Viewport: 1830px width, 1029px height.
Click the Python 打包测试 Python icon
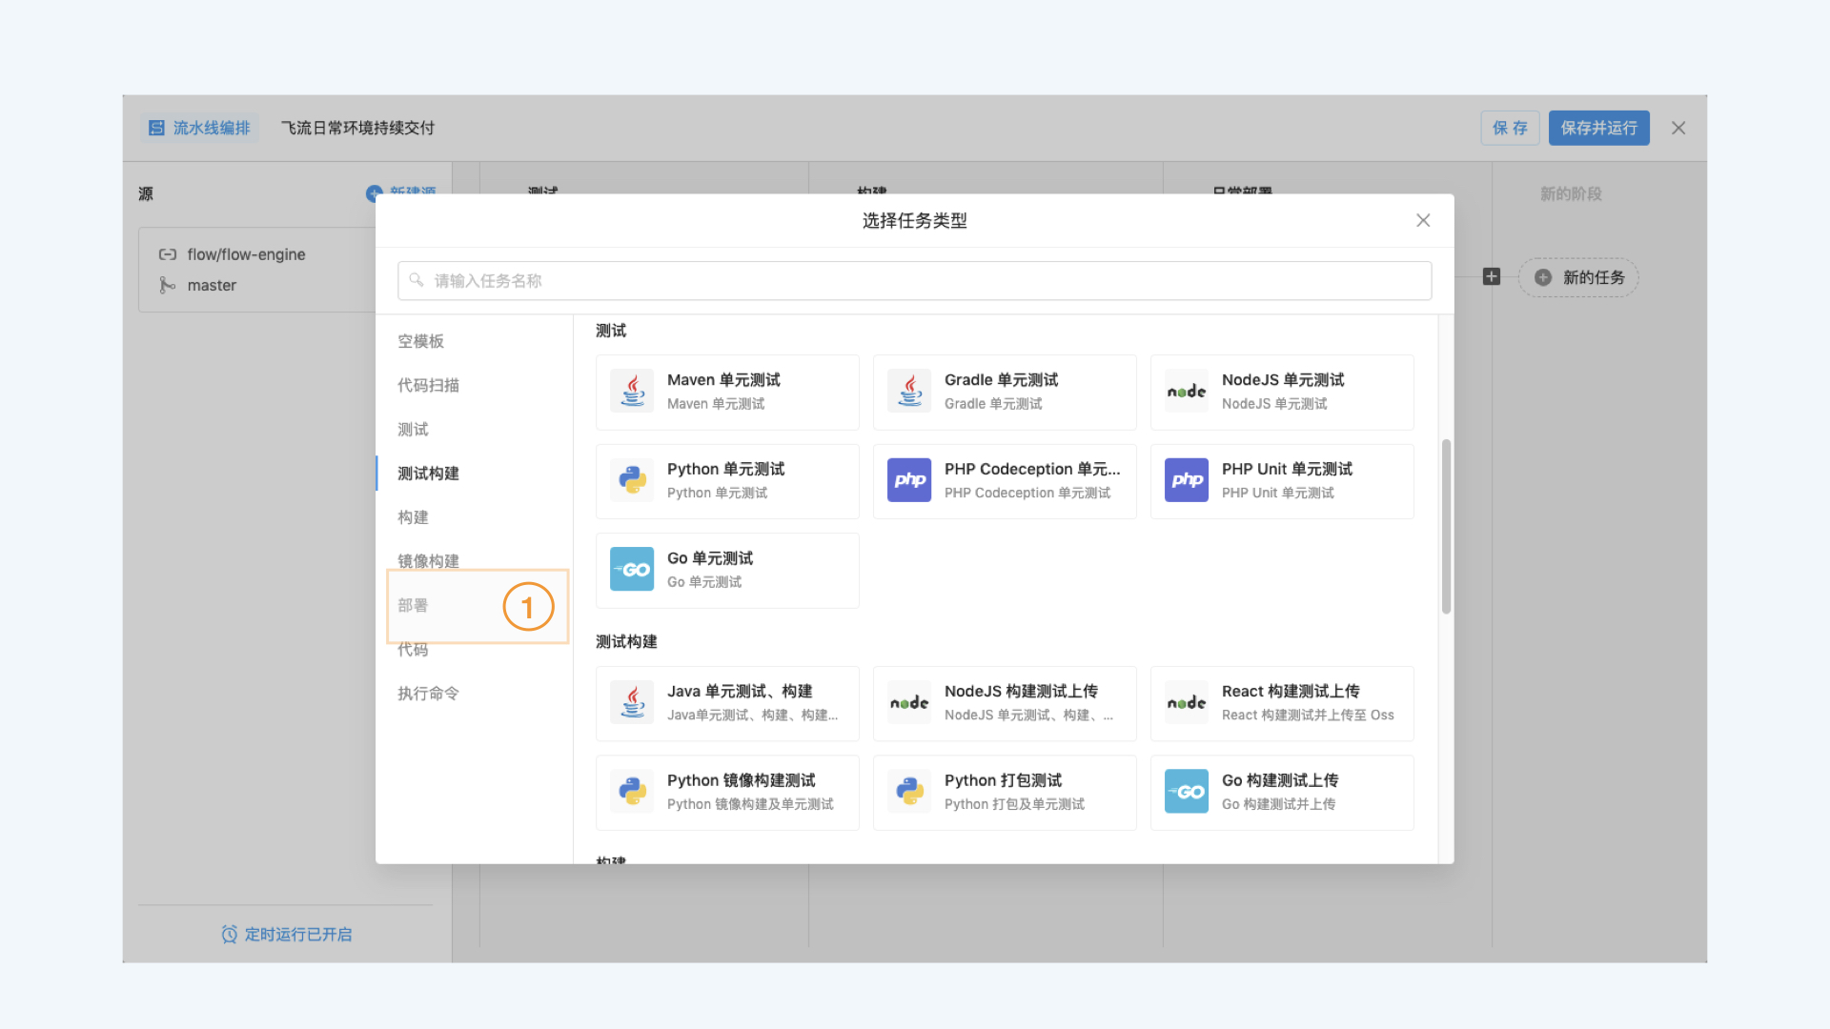[x=909, y=791]
